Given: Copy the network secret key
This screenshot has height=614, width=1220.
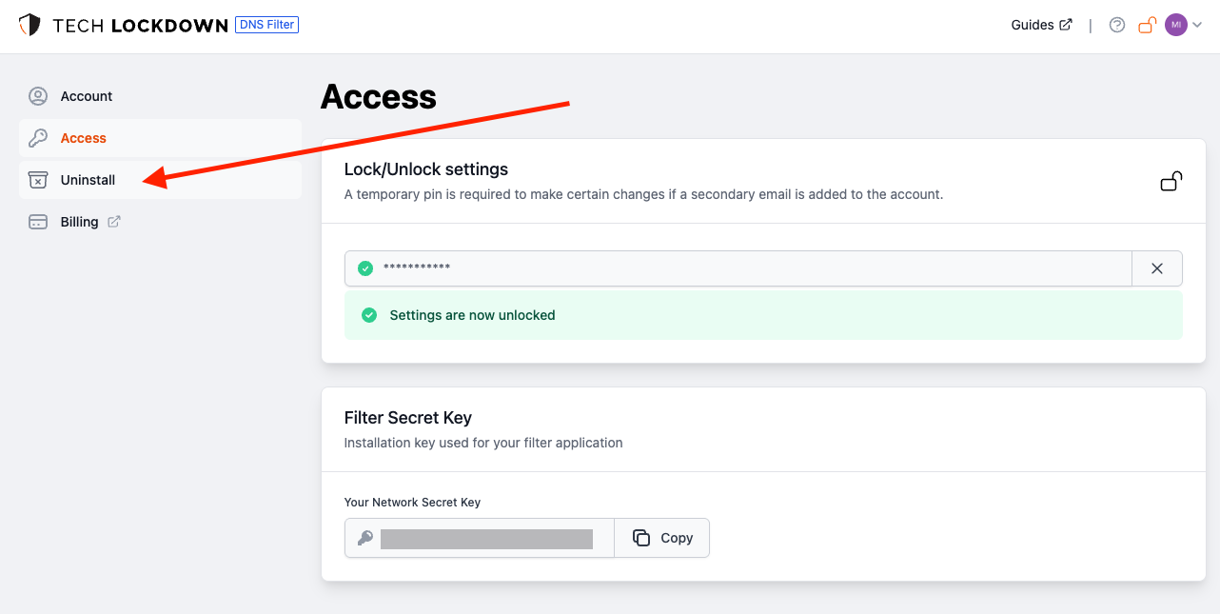Looking at the screenshot, I should coord(662,538).
